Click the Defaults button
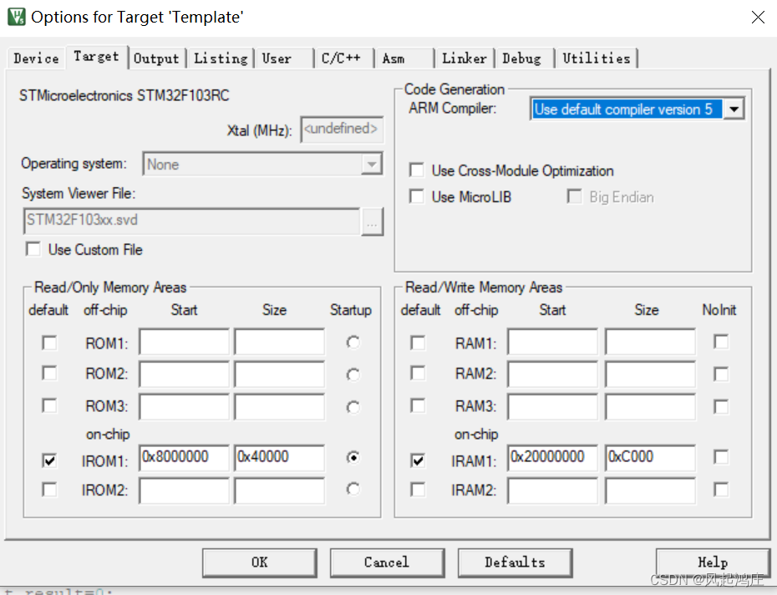Screen dimensions: 777x595 tap(515, 562)
